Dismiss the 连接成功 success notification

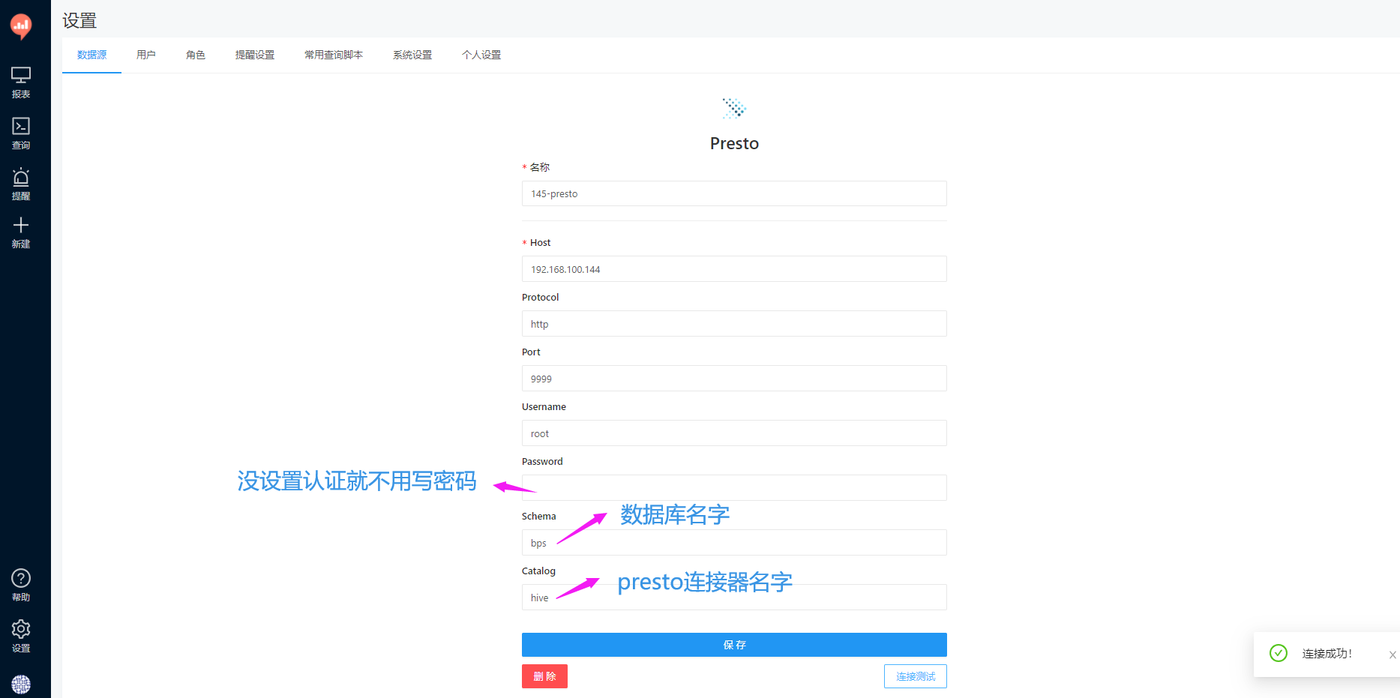click(x=1393, y=654)
